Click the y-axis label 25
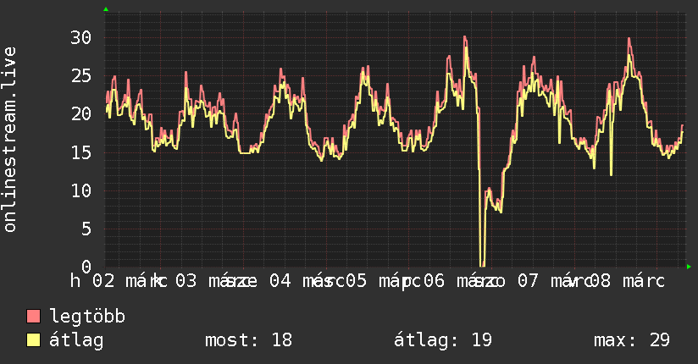 (81, 76)
